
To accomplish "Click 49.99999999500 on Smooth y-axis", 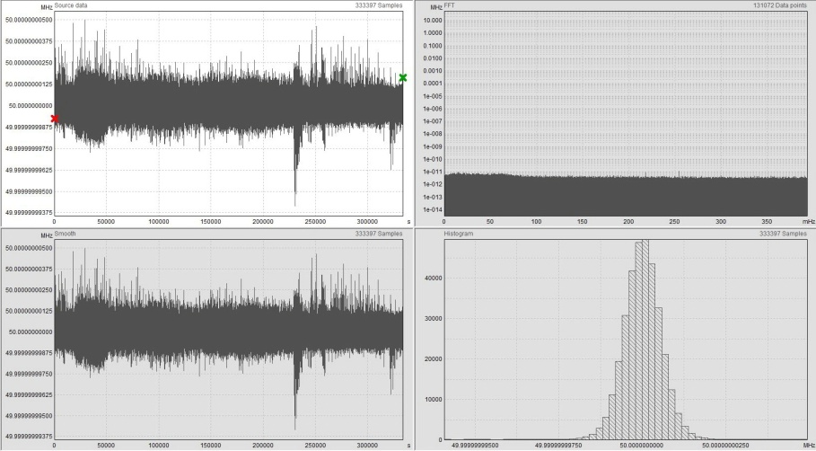I will click(29, 416).
